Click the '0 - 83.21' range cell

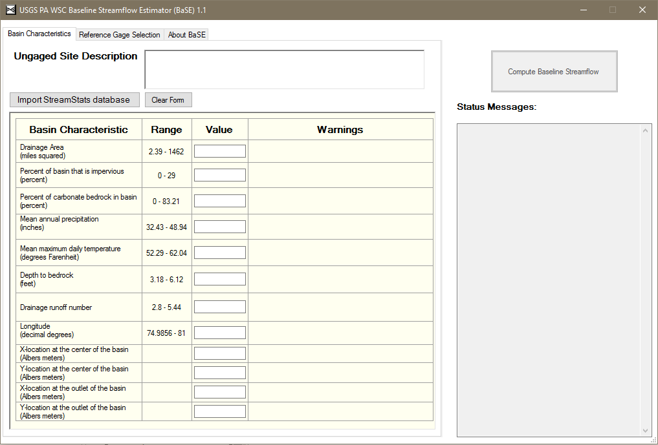[166, 202]
